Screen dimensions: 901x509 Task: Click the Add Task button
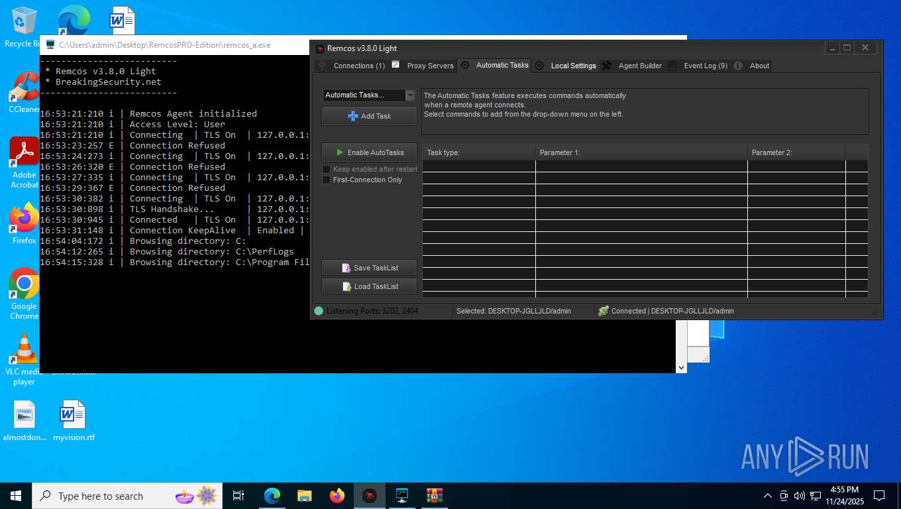click(x=369, y=116)
